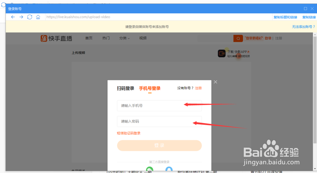Click the 快手直播 logo
This screenshot has height=173, width=317.
[56, 38]
